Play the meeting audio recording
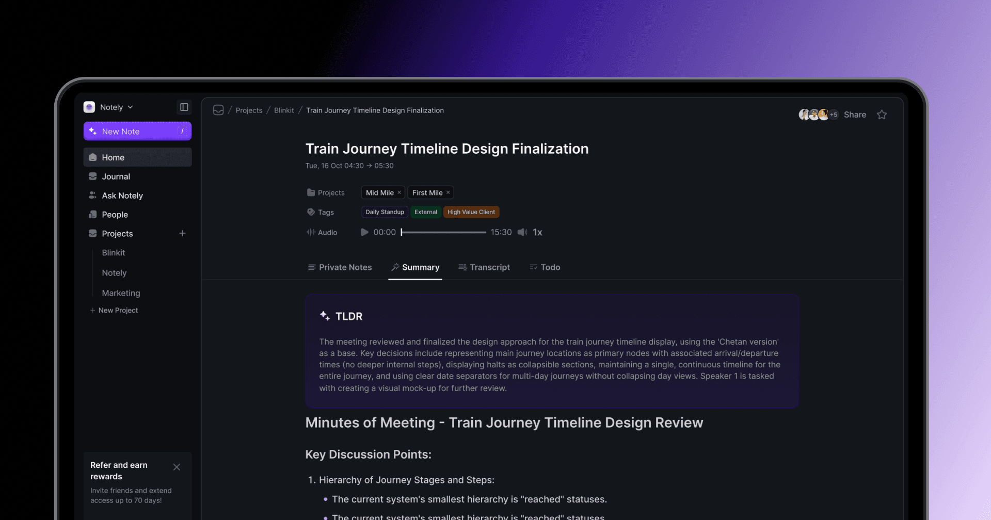The height and width of the screenshot is (520, 991). [364, 232]
